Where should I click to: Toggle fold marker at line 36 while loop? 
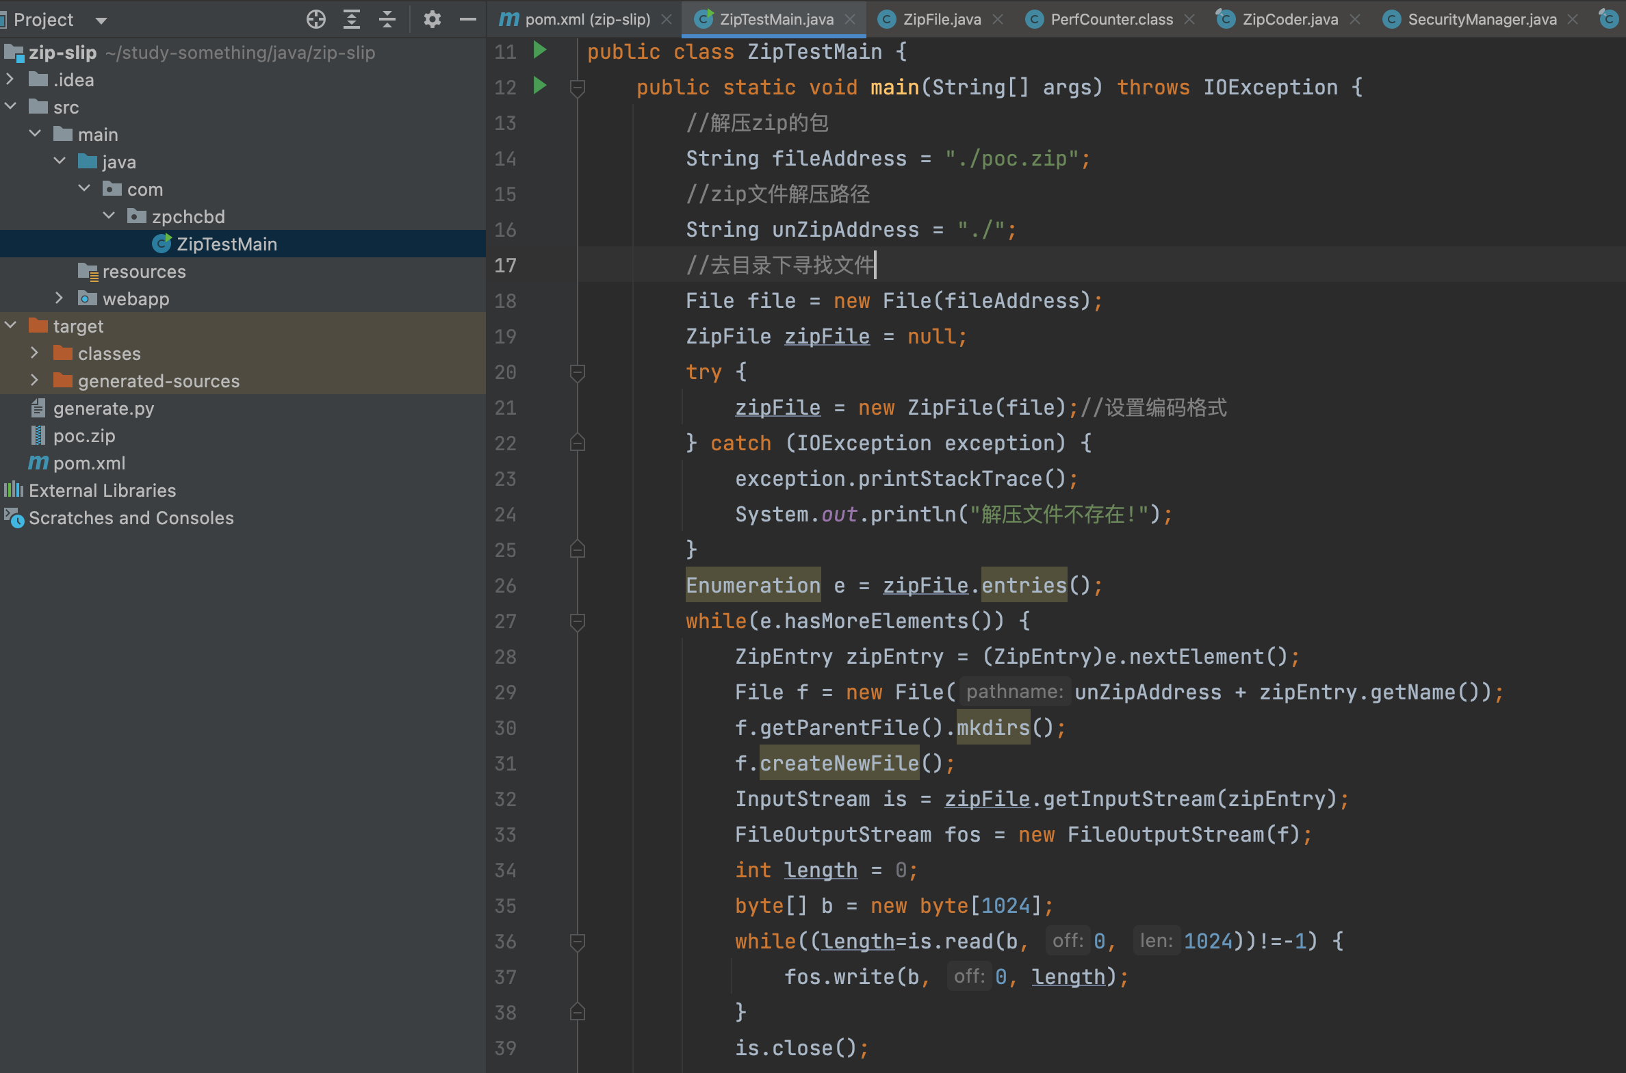pos(577,942)
